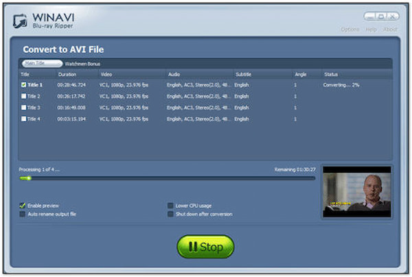Open the Help menu
412x277 pixels.
click(x=371, y=29)
